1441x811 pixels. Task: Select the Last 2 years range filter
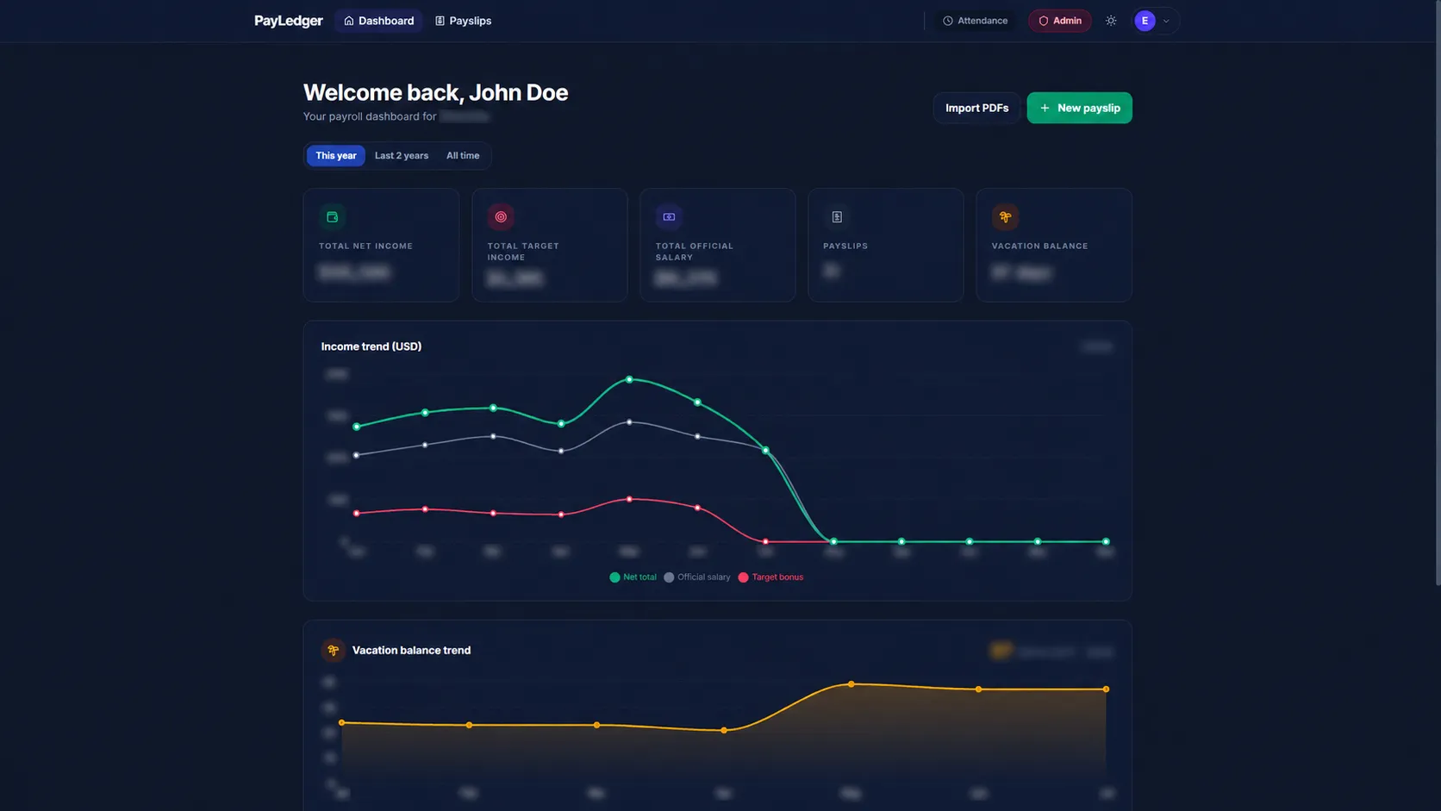[x=402, y=156]
